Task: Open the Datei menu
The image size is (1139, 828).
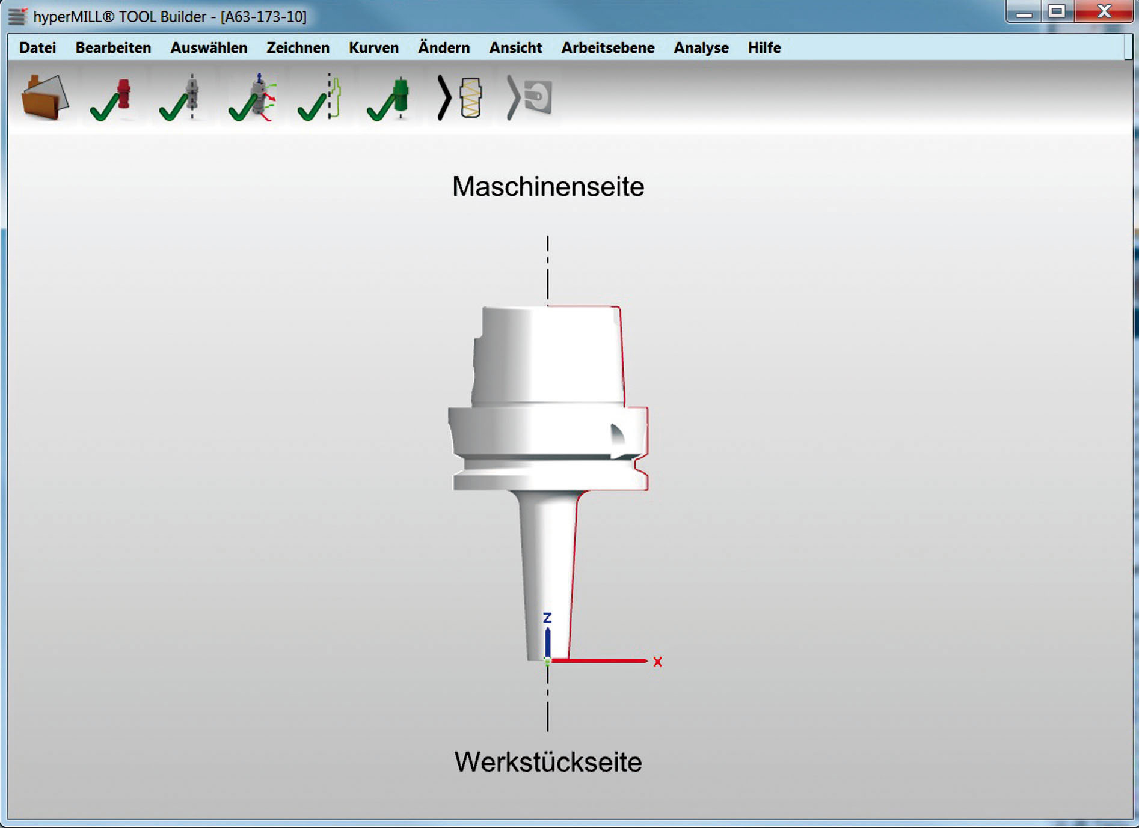Action: click(37, 48)
